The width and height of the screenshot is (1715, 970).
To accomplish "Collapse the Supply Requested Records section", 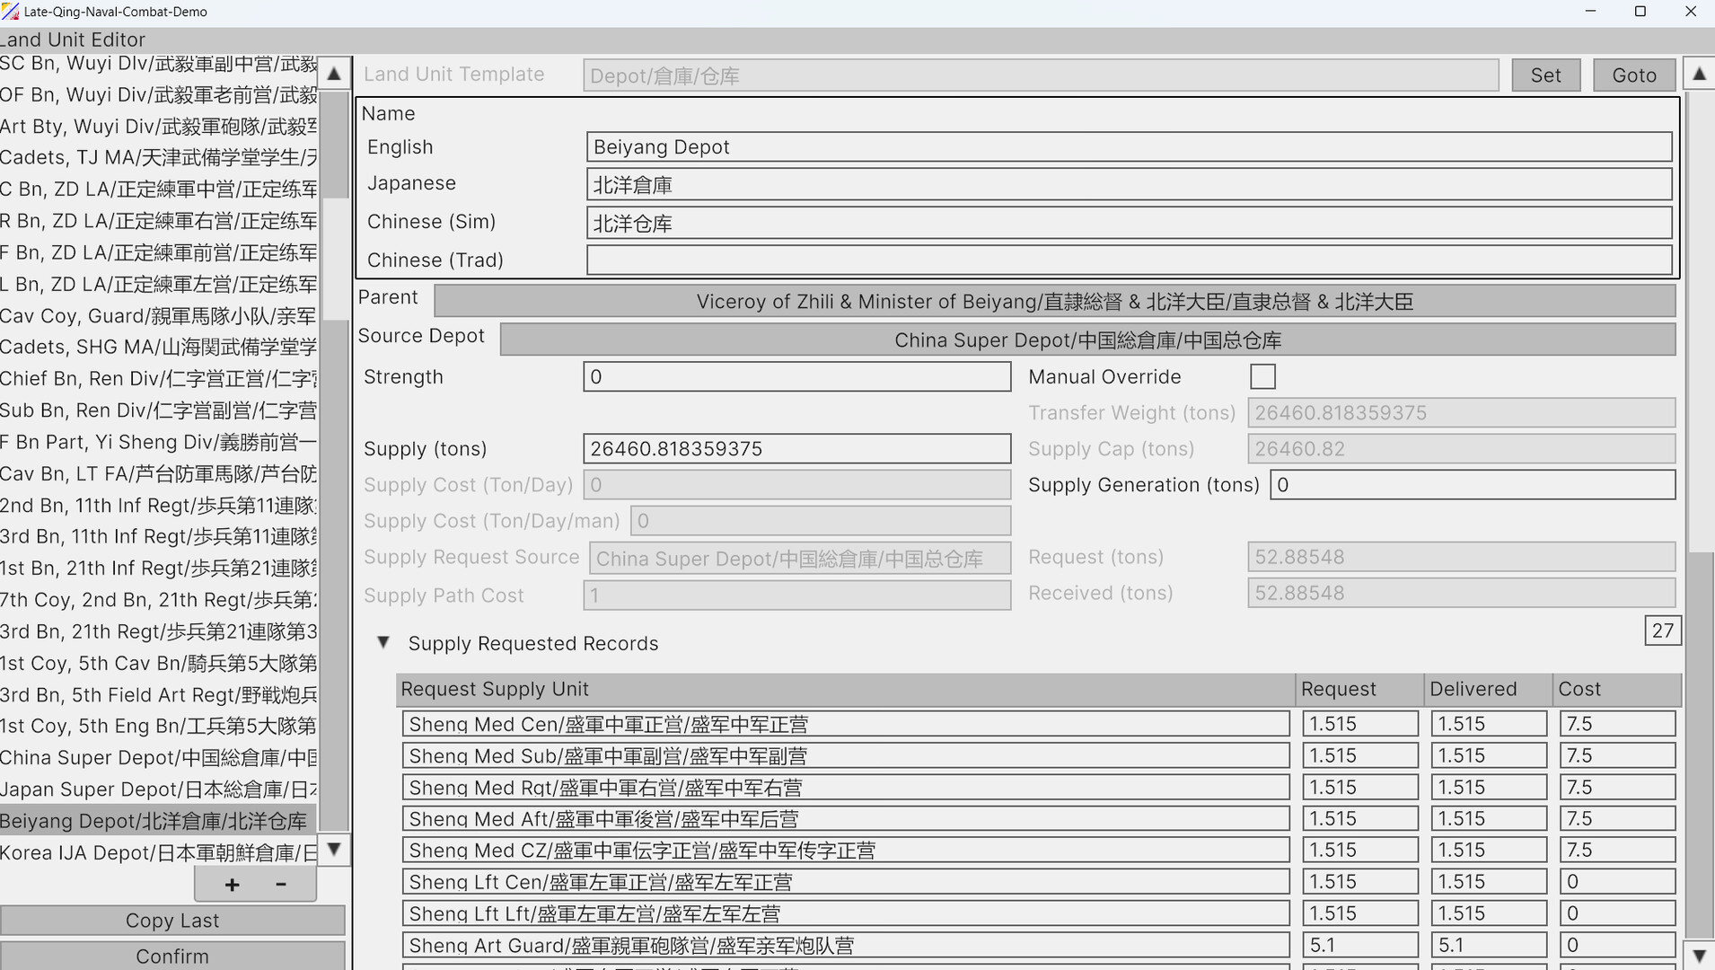I will (x=383, y=642).
